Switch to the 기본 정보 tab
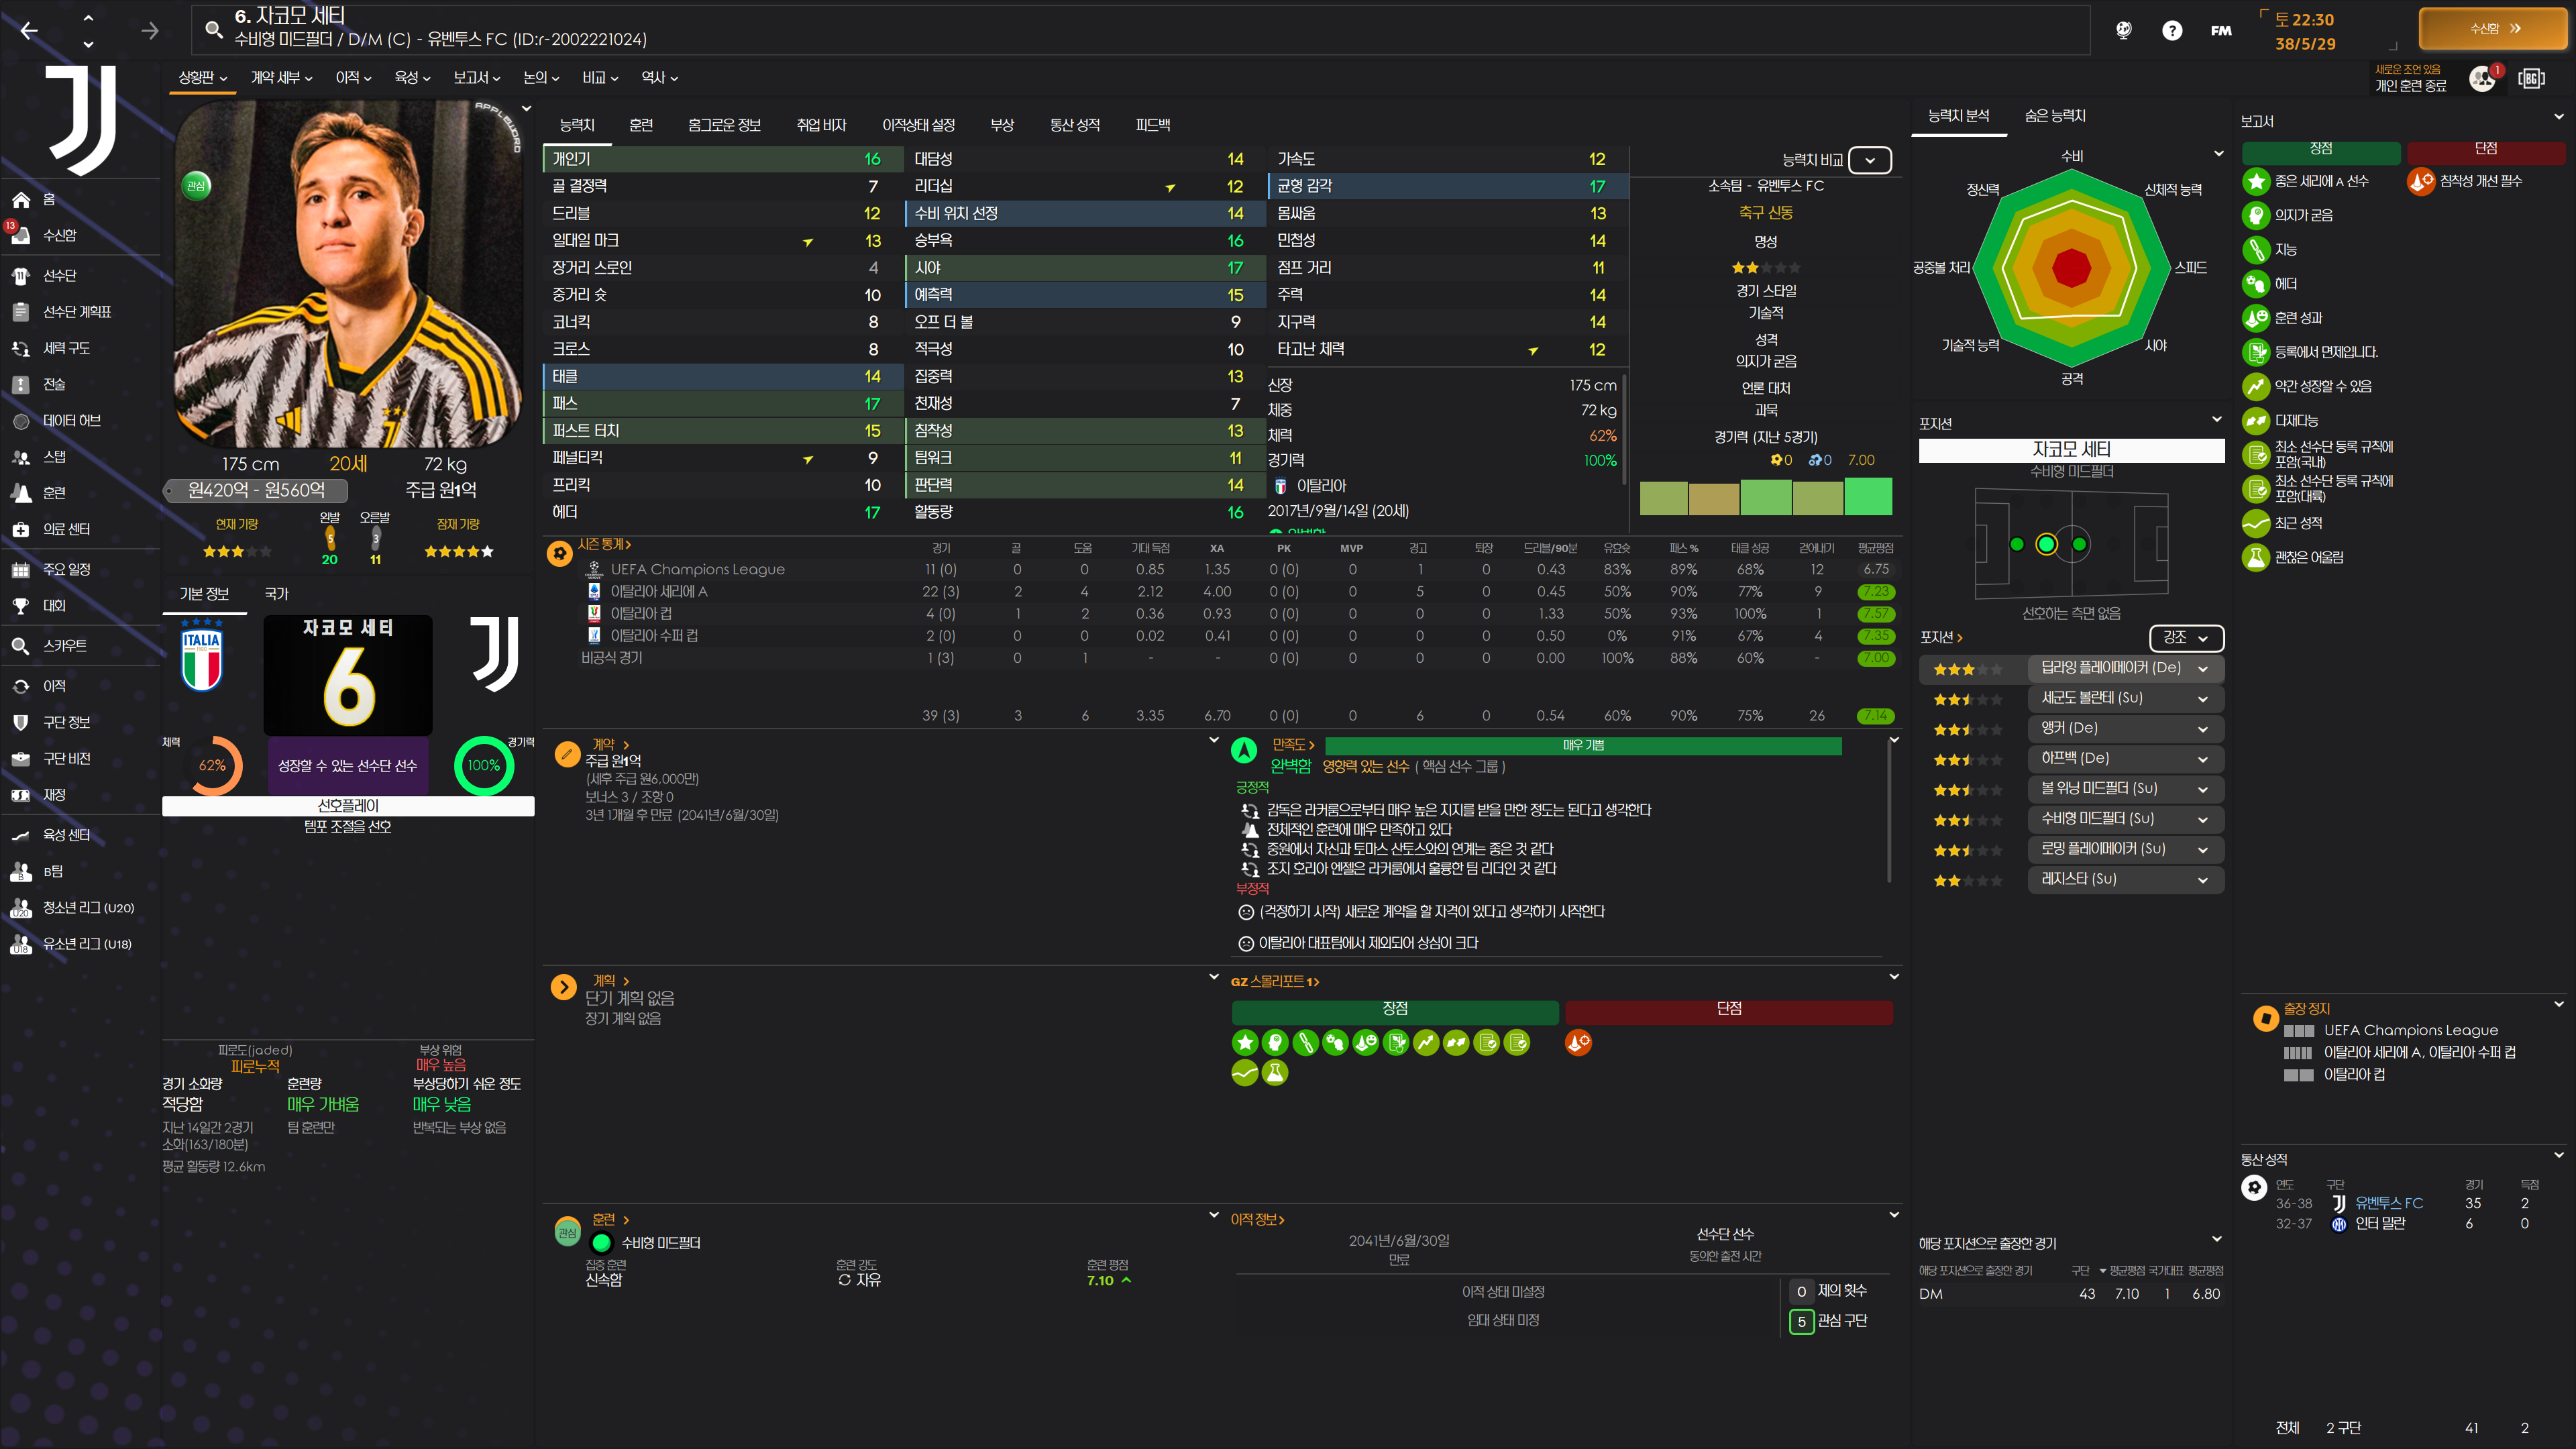This screenshot has width=2576, height=1449. (204, 594)
